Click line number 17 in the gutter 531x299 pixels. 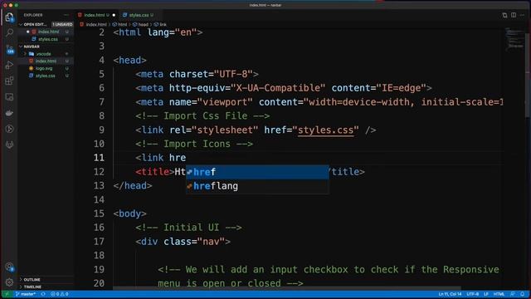99,242
